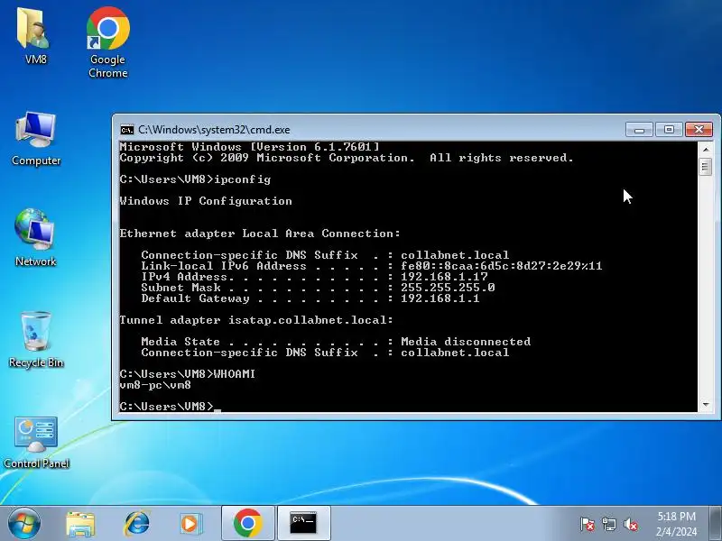The width and height of the screenshot is (722, 541).
Task: Click the last command prompt line
Action: point(171,407)
